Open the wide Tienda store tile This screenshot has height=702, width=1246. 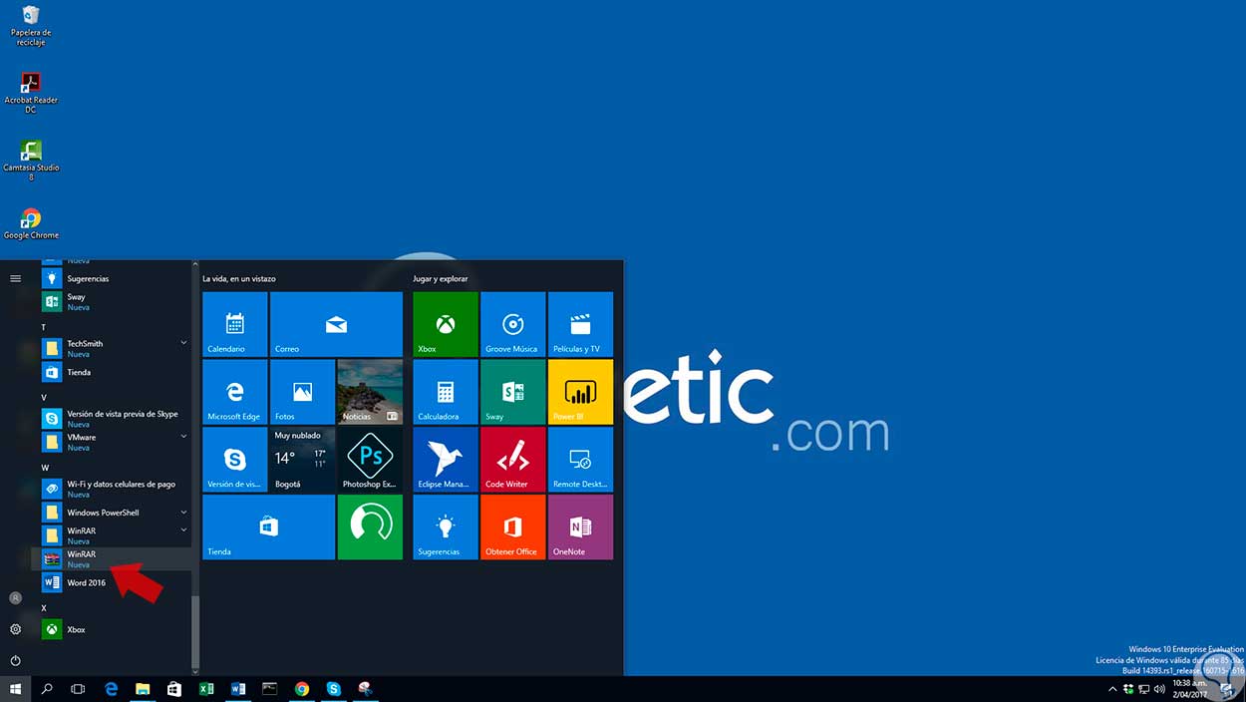coord(268,527)
